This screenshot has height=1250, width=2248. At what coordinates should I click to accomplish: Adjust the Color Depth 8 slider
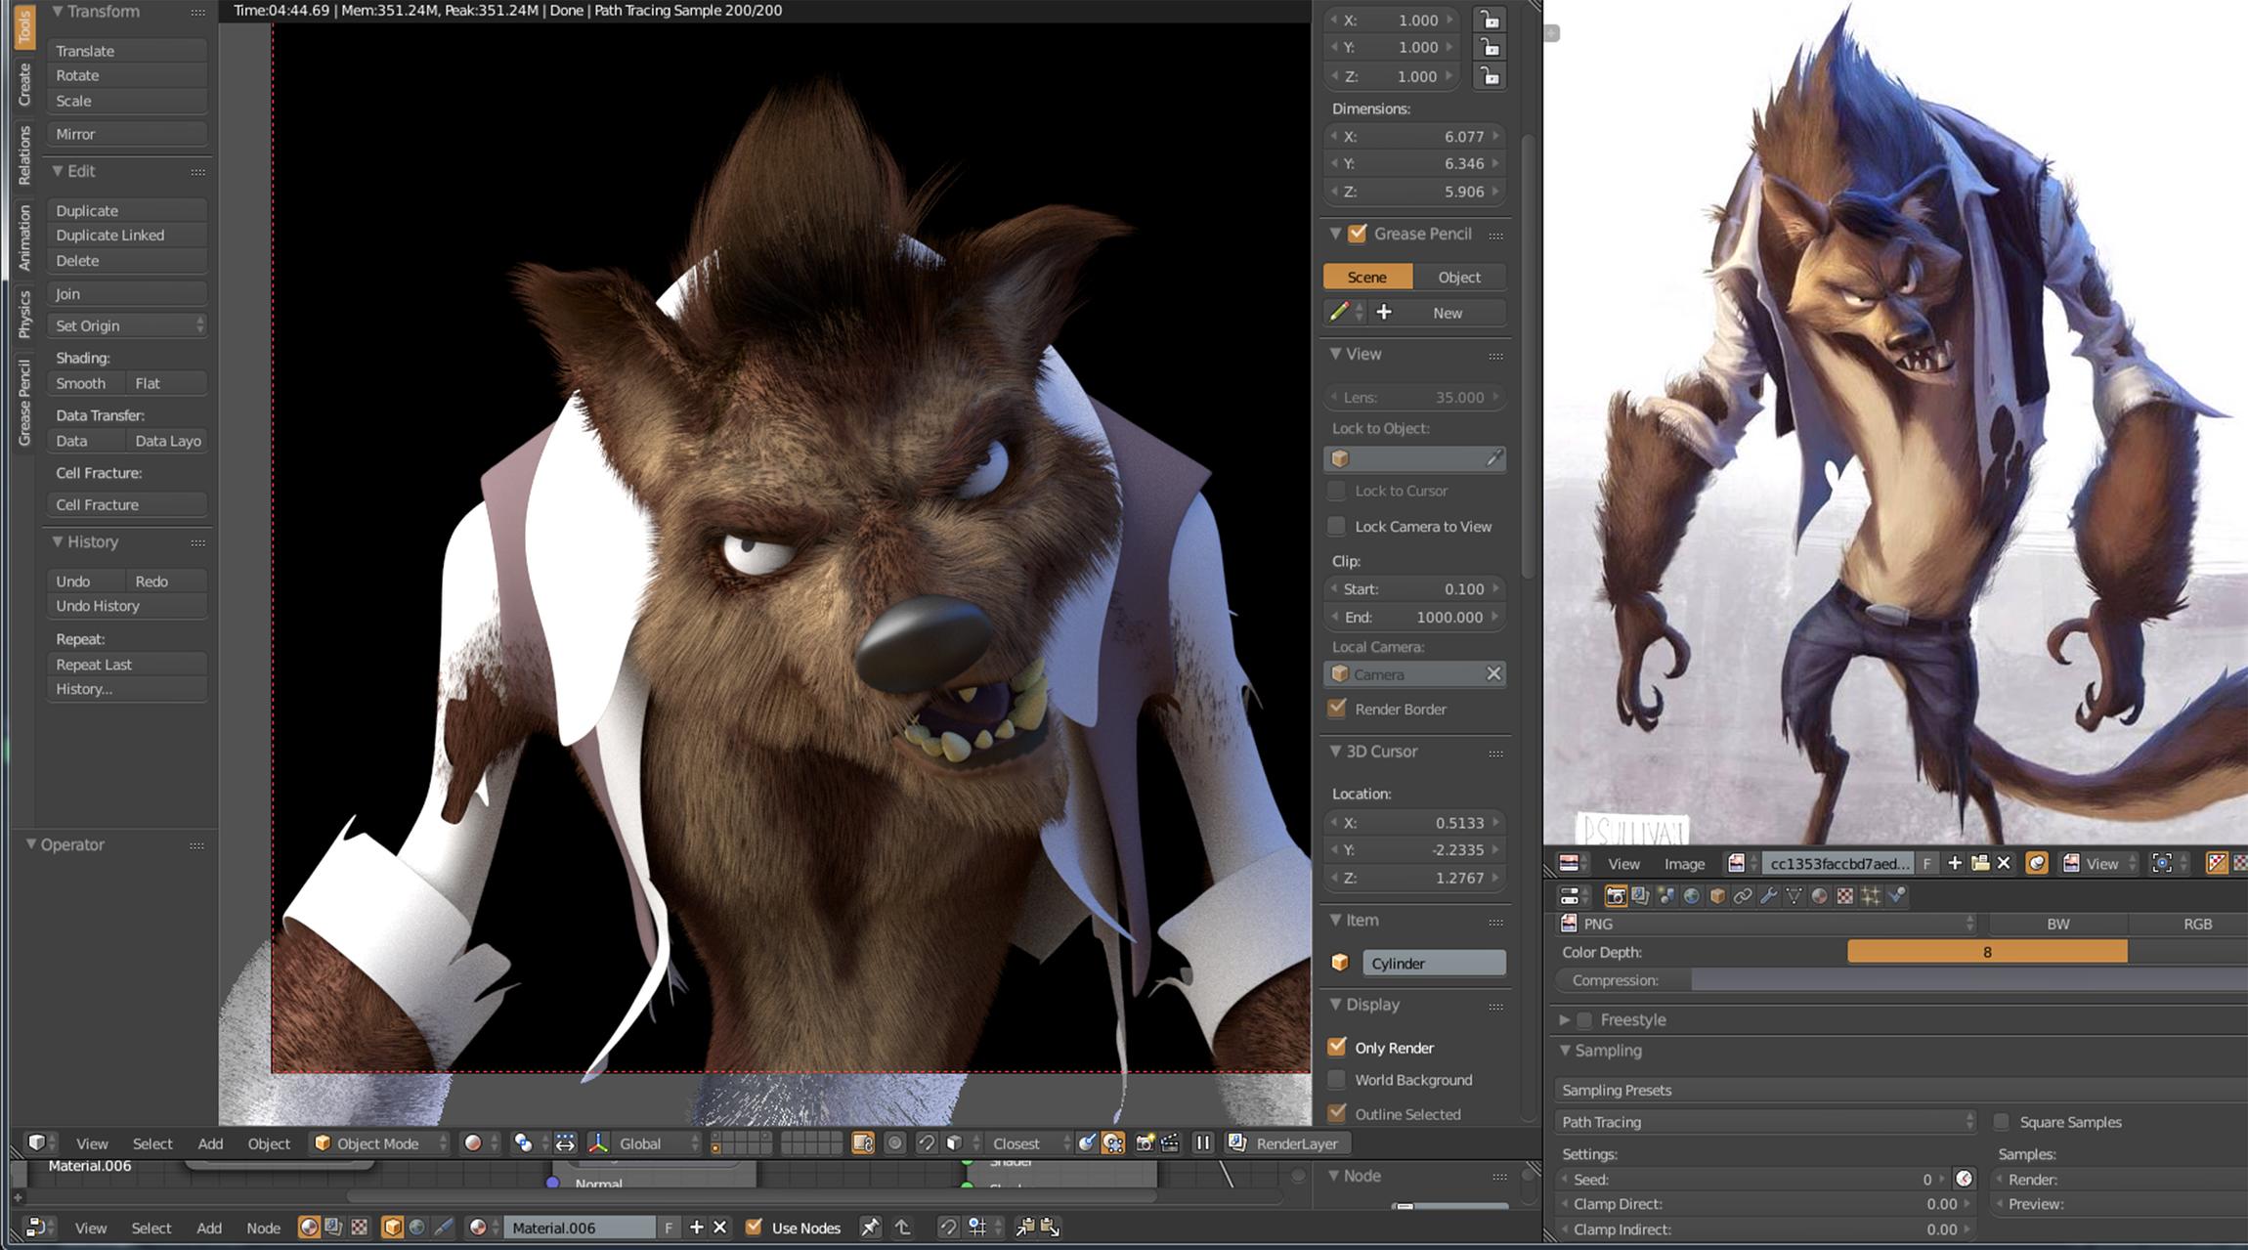pyautogui.click(x=1987, y=952)
